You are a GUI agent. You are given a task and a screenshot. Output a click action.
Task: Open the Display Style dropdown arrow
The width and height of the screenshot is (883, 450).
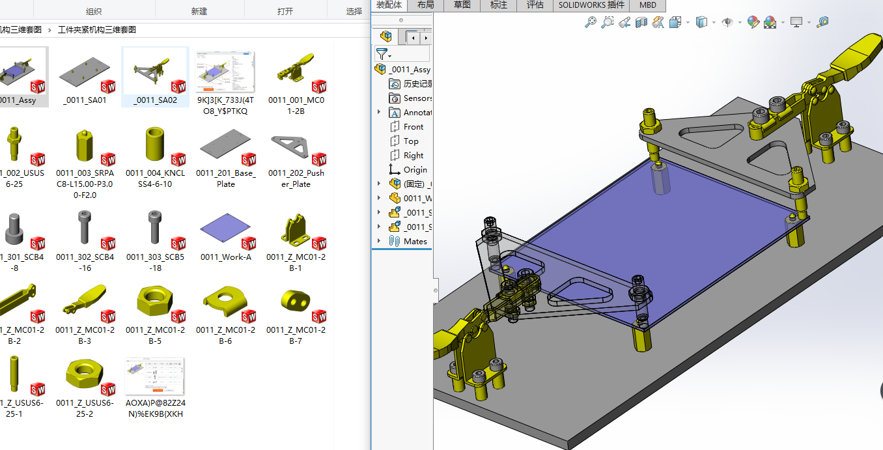714,22
